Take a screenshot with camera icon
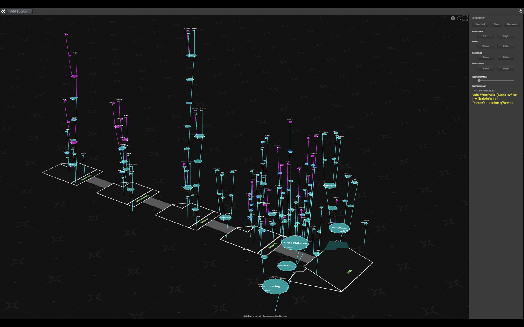 tap(453, 18)
